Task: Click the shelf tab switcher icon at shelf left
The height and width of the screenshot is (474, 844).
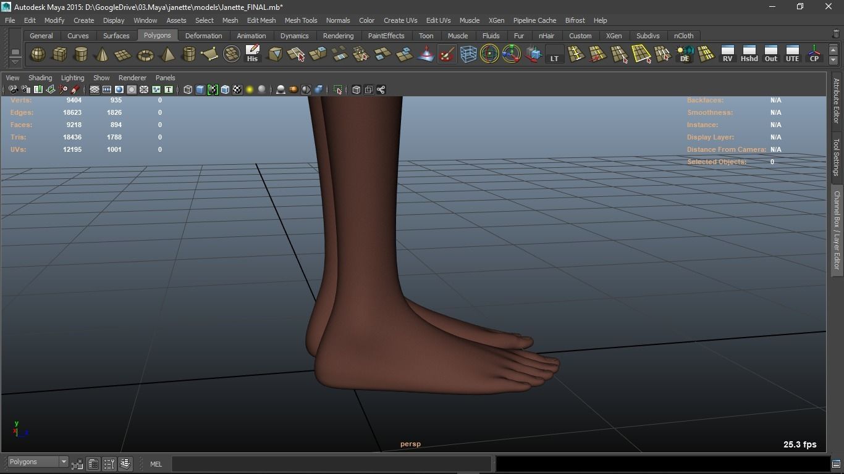Action: [15, 52]
